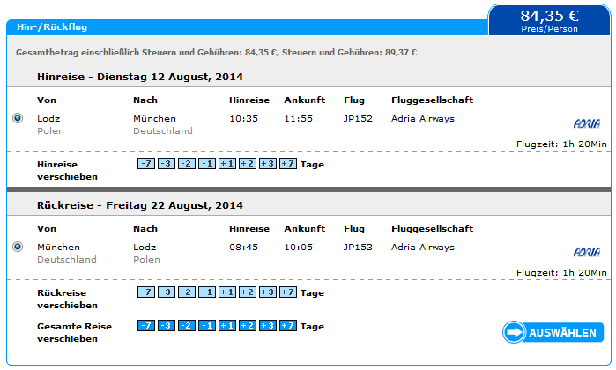Click Flugzeit 1h 20Min of return flight
This screenshot has height=370, width=616.
coord(561,272)
